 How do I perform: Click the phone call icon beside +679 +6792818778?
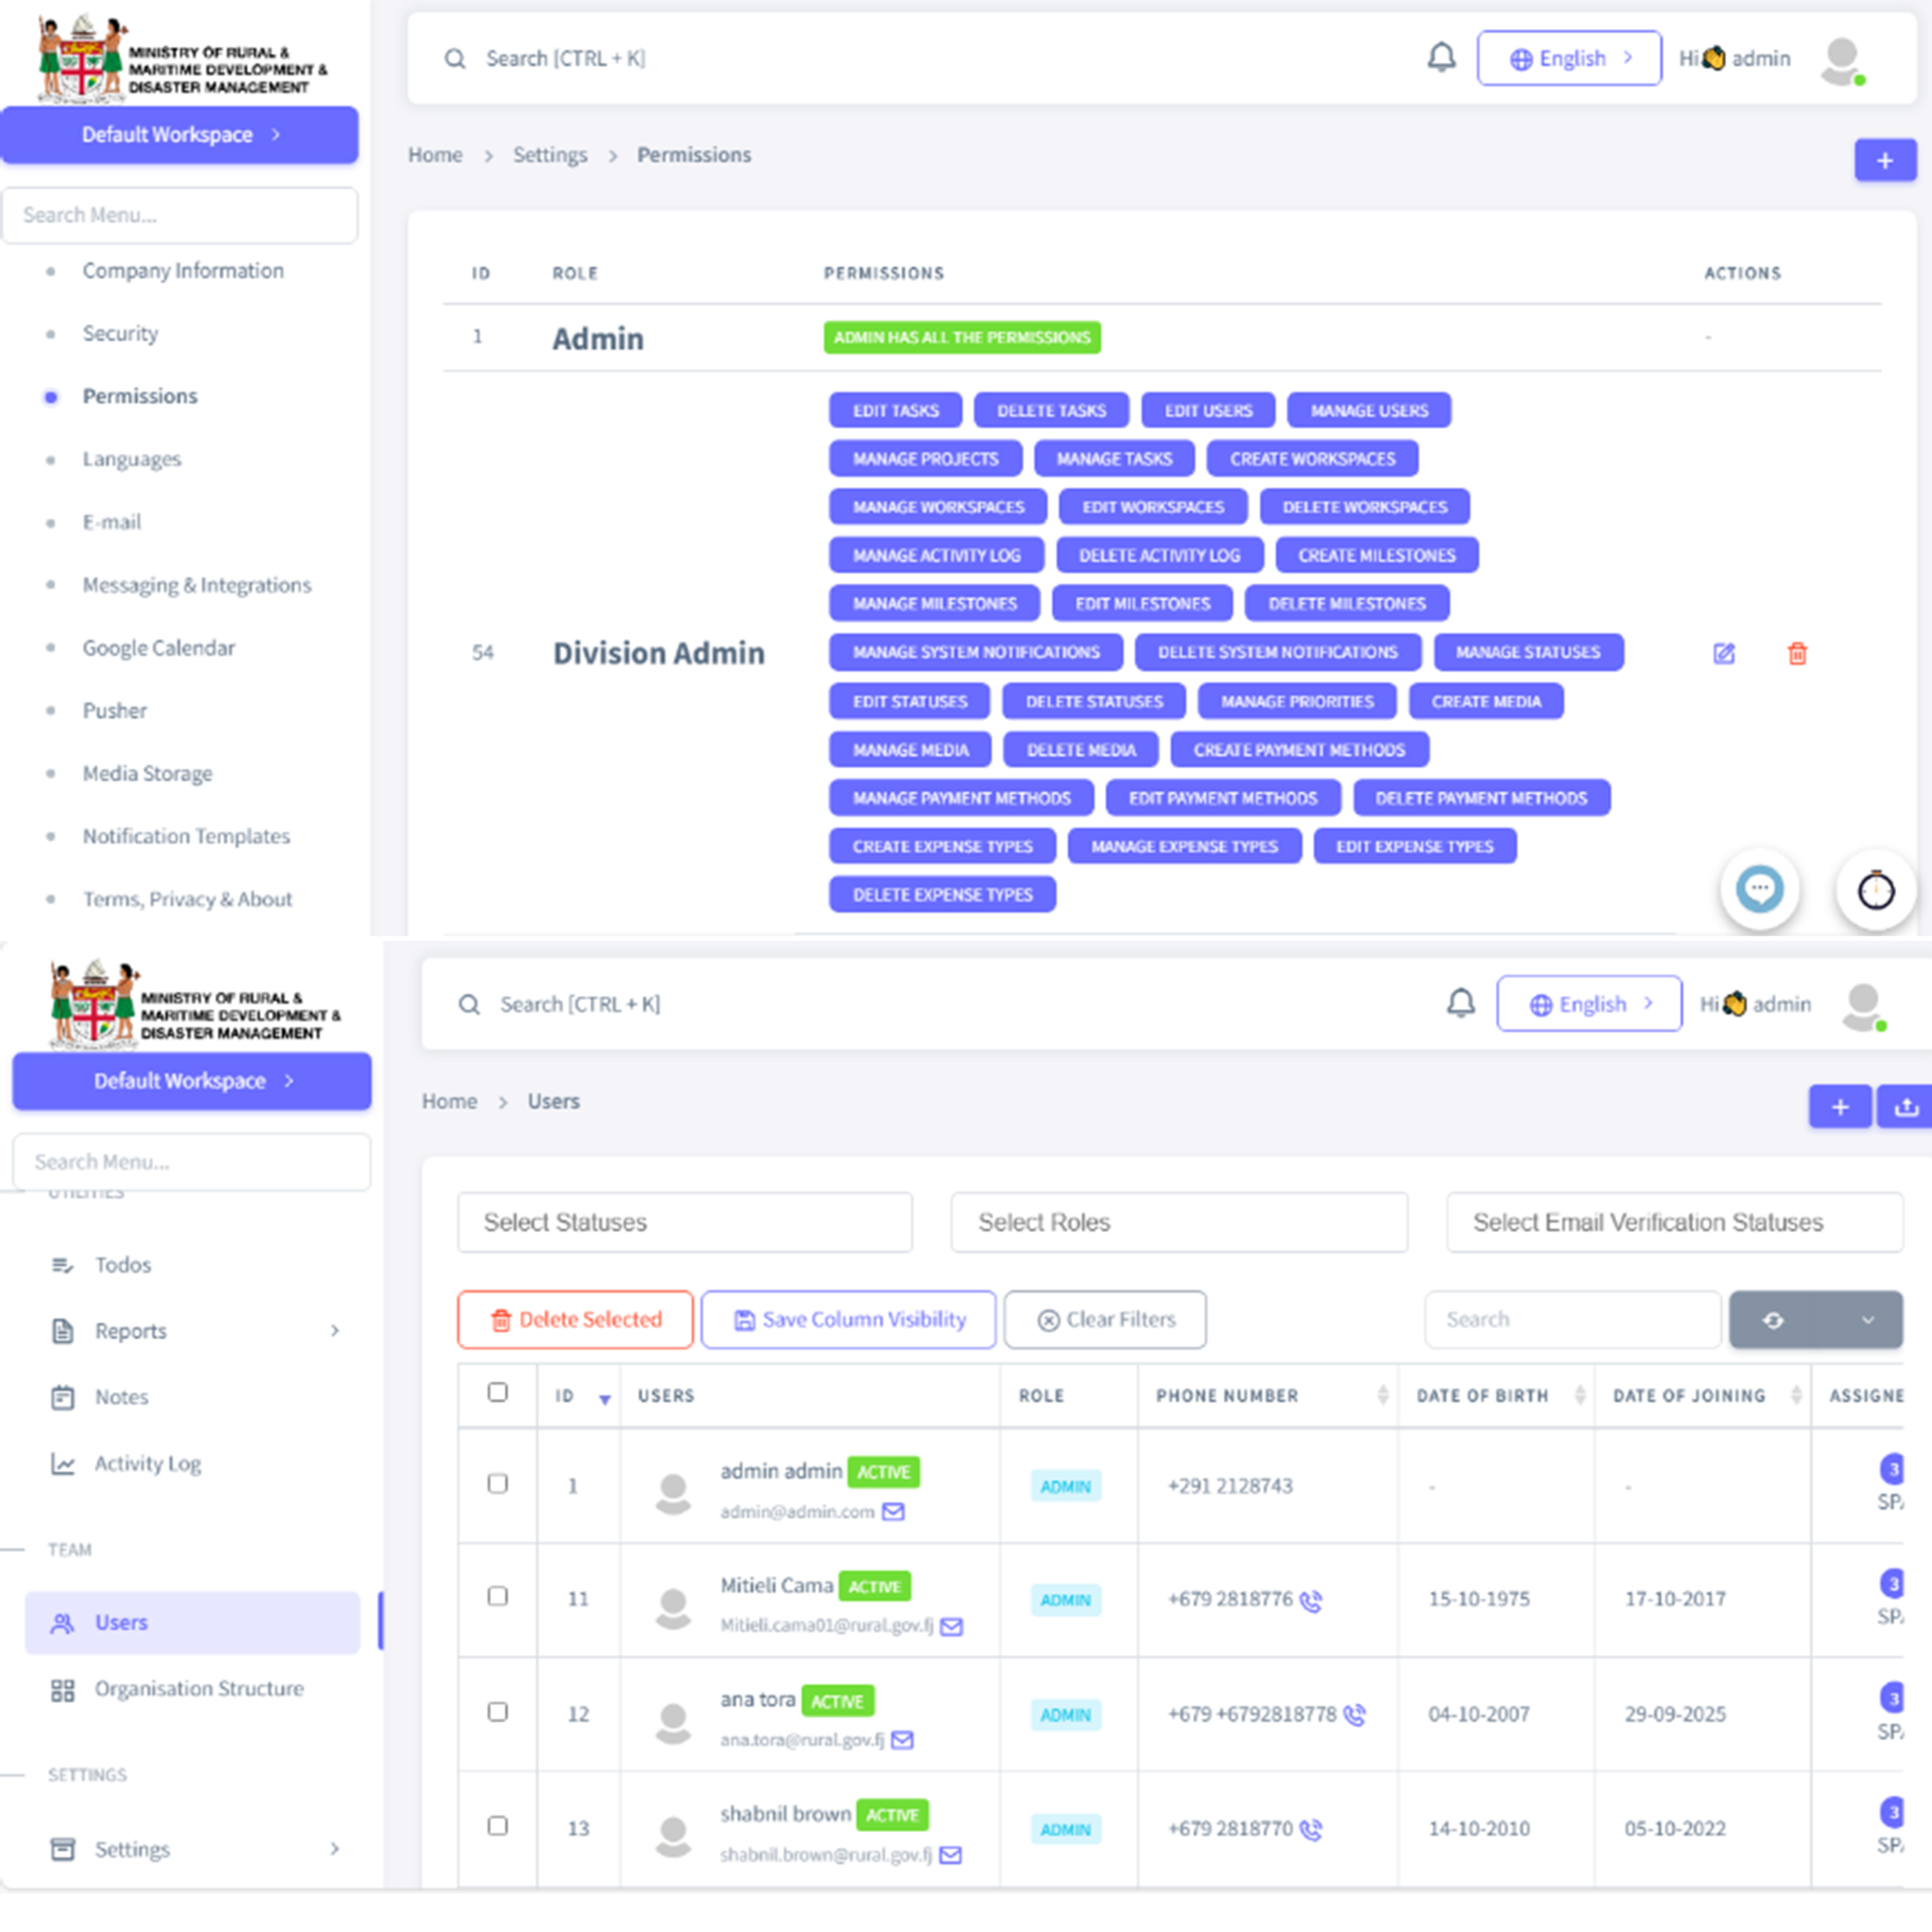point(1354,1715)
